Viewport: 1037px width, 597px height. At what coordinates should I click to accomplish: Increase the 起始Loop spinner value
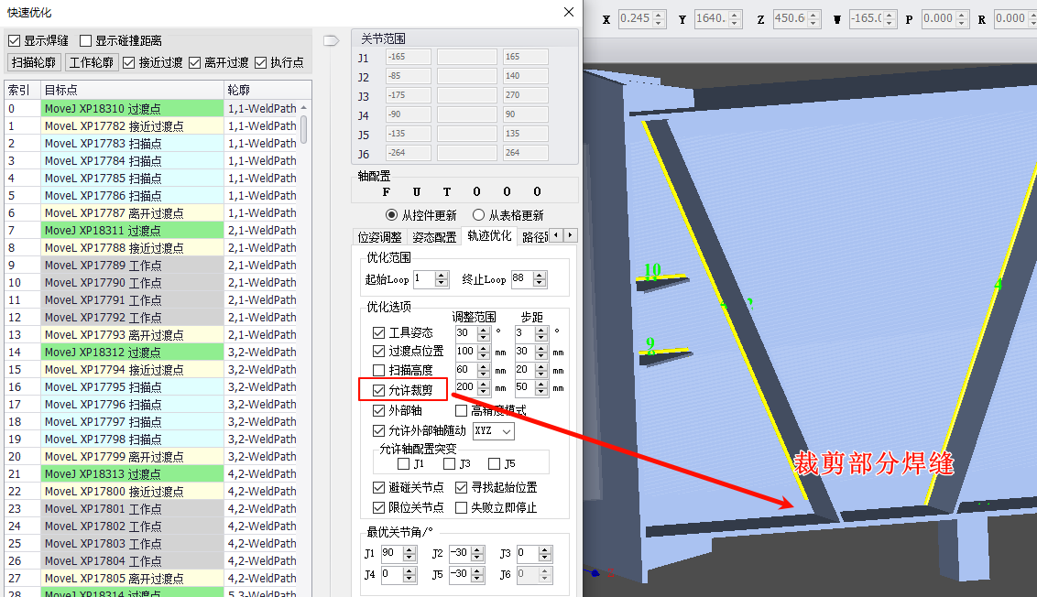442,275
